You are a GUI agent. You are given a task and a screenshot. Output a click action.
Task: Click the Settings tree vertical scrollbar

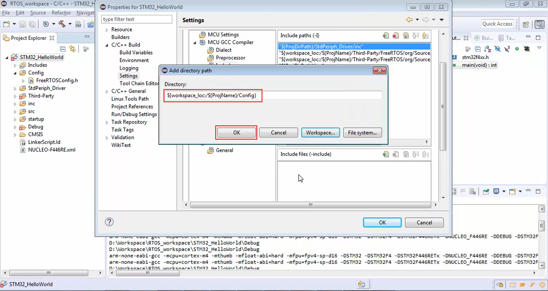coord(443,106)
